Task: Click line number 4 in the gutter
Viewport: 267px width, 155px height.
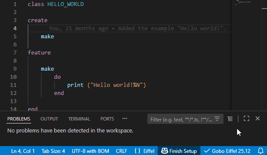Action: tap(15, 29)
